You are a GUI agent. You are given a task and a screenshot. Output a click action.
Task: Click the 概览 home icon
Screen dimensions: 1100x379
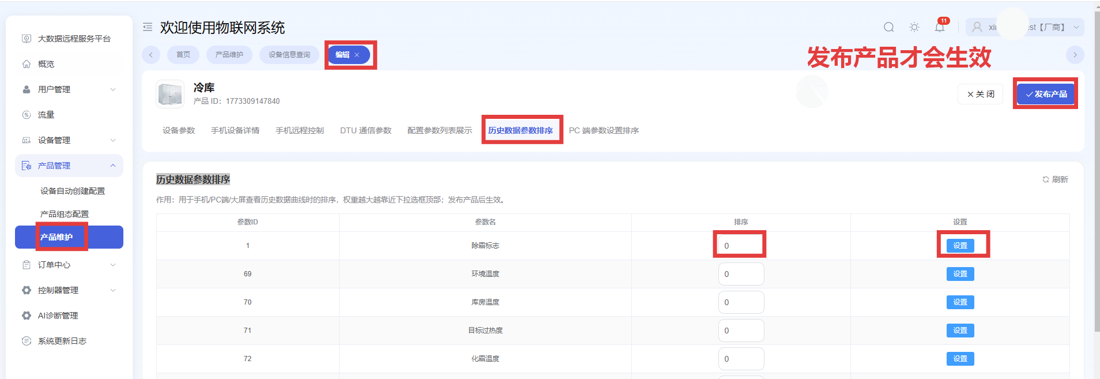tap(27, 64)
